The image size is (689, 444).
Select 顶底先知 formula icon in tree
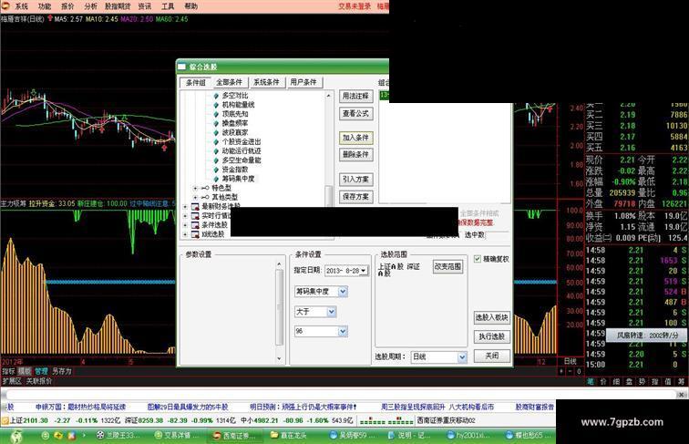[216, 114]
